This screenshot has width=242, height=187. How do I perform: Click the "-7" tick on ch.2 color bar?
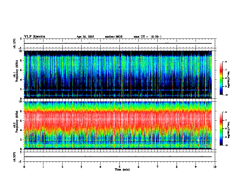226,120
